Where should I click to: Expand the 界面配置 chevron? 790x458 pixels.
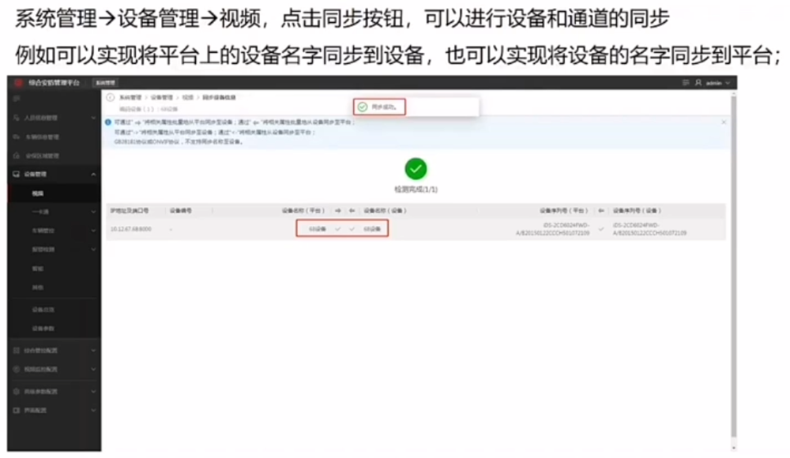[93, 410]
